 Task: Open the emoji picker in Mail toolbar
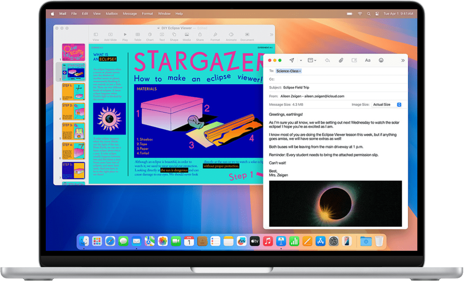(381, 60)
